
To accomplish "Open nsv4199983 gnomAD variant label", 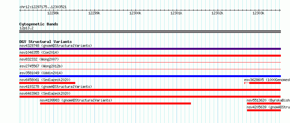I will pos(76,100).
